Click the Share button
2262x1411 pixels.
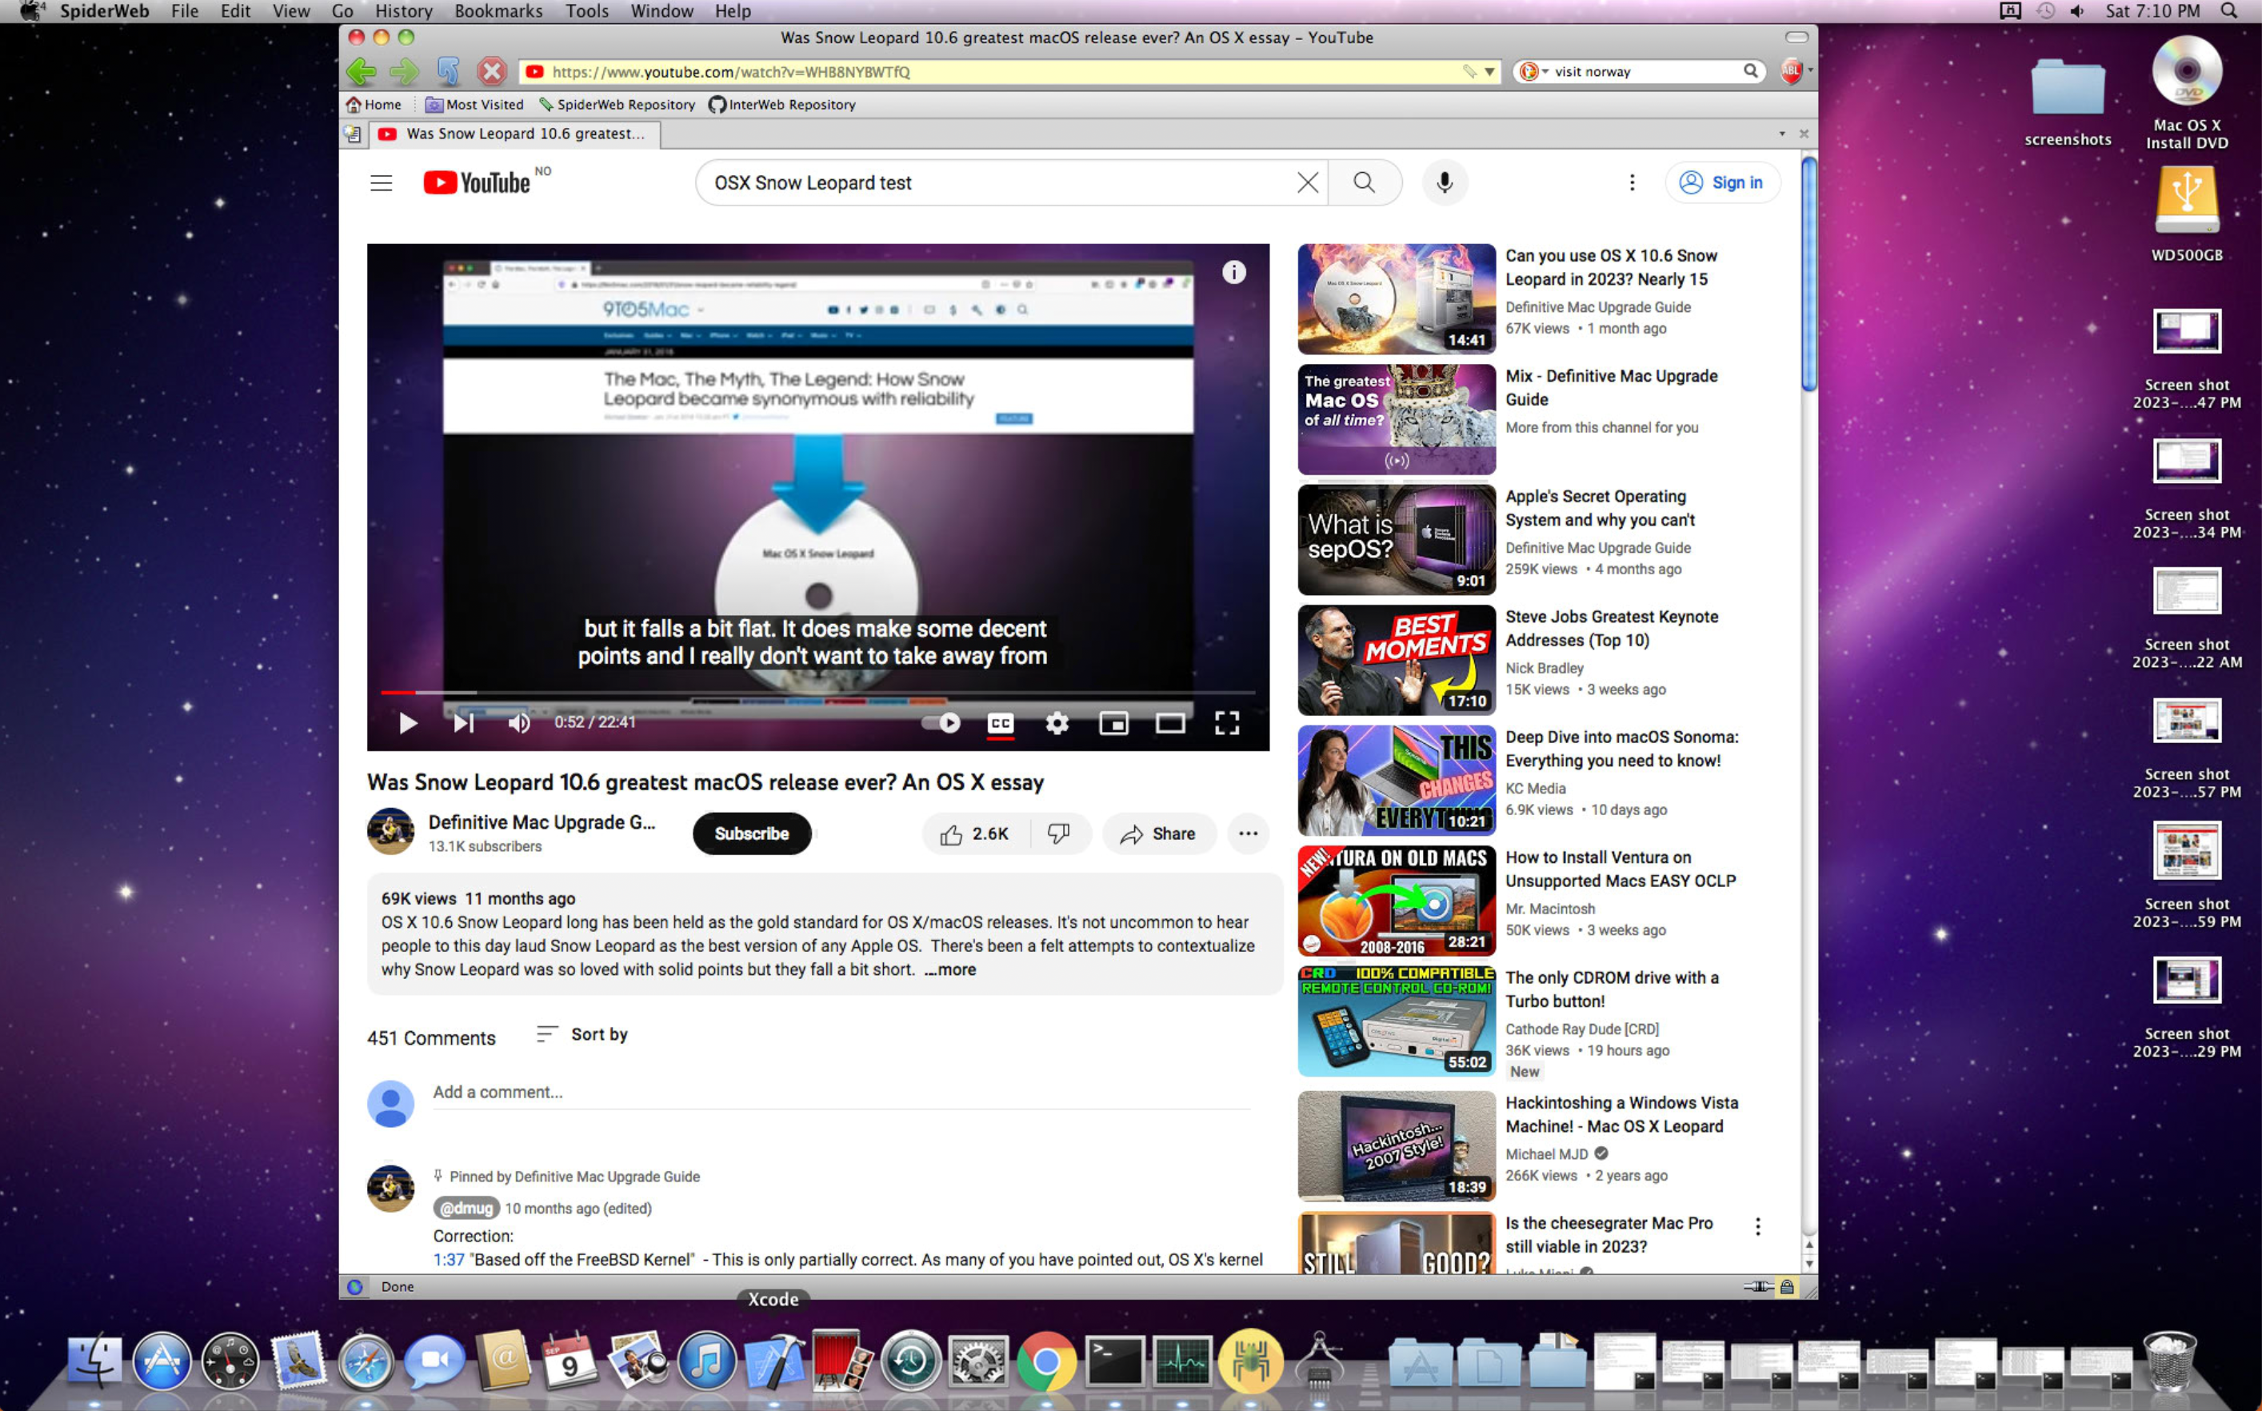pyautogui.click(x=1158, y=833)
